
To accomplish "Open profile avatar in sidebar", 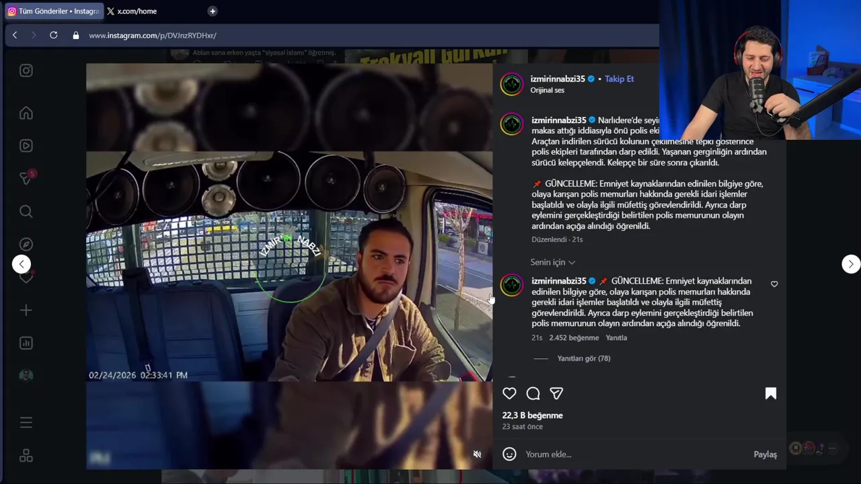I will coord(26,375).
